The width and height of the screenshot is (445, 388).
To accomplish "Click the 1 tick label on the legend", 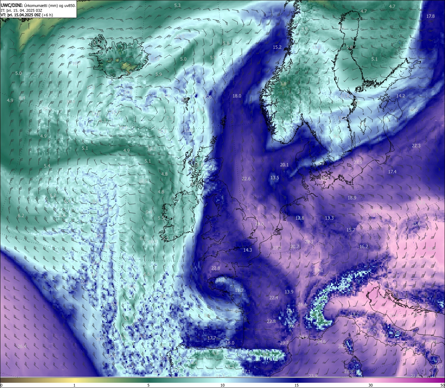I will coord(74,385).
